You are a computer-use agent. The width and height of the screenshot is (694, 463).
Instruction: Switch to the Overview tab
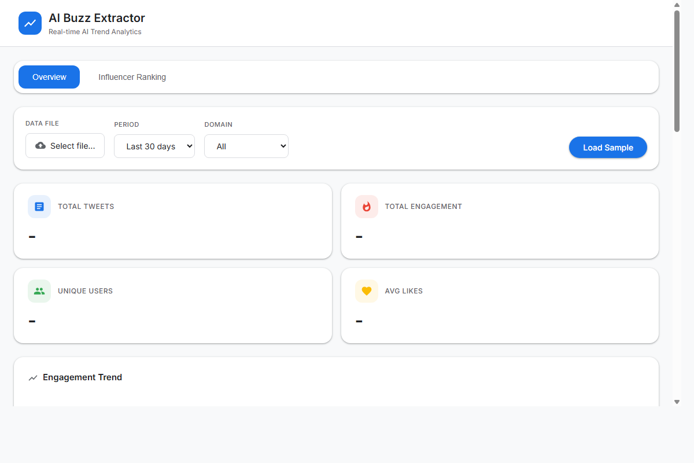(x=49, y=77)
